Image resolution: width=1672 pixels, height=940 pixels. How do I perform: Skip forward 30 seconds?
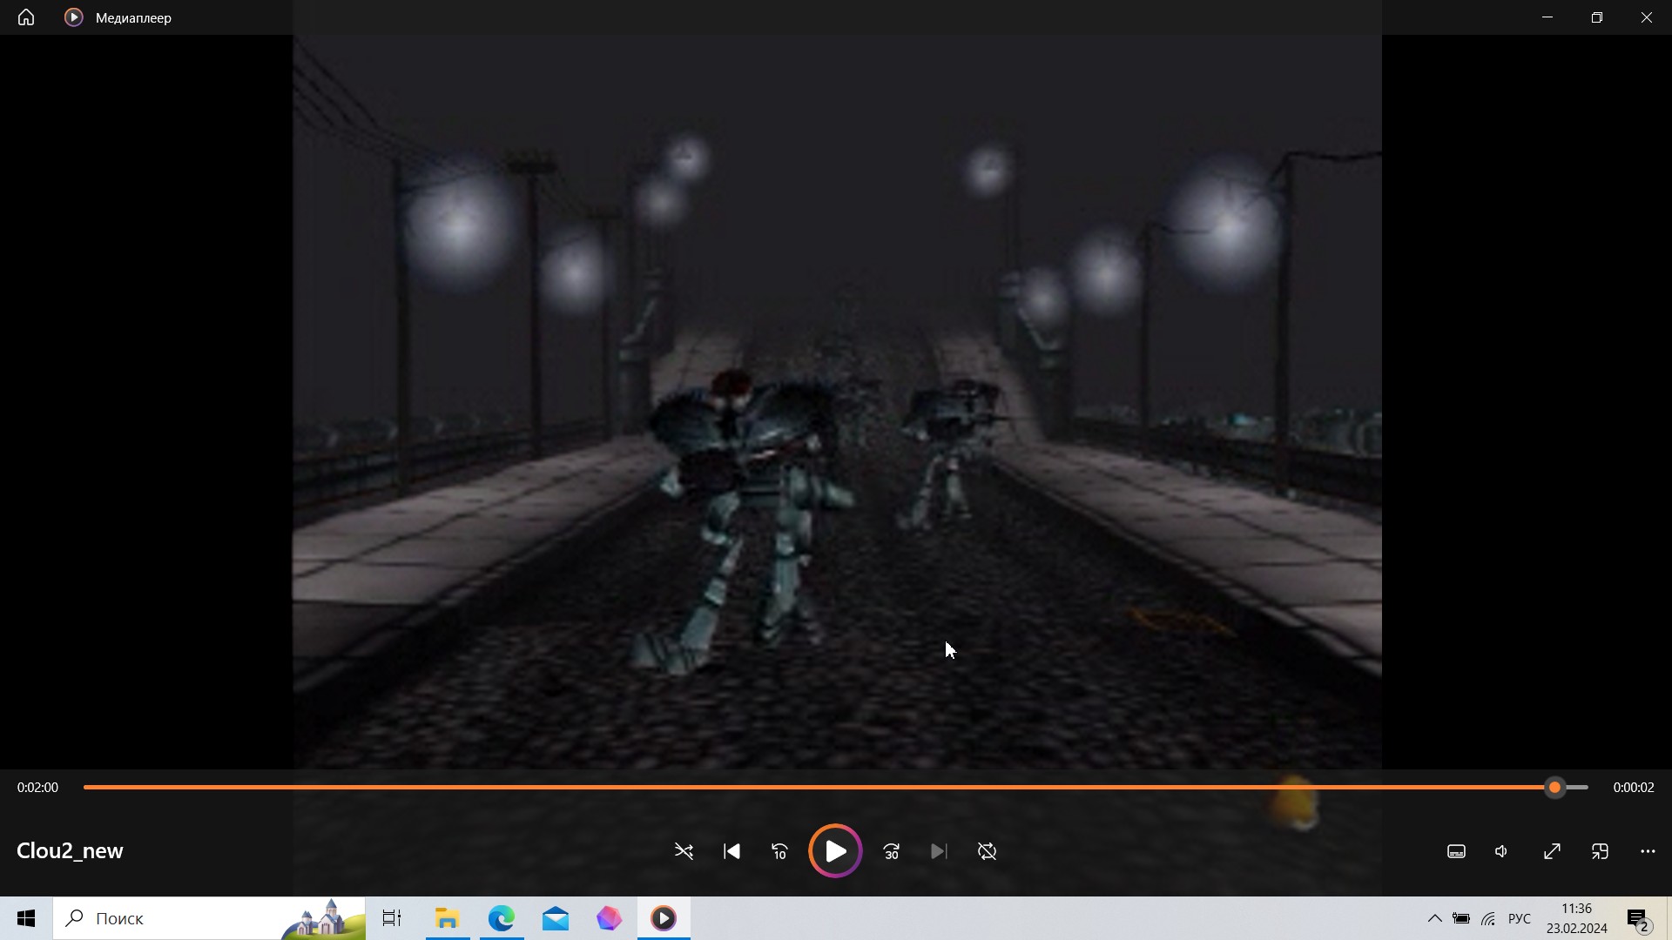click(x=891, y=851)
